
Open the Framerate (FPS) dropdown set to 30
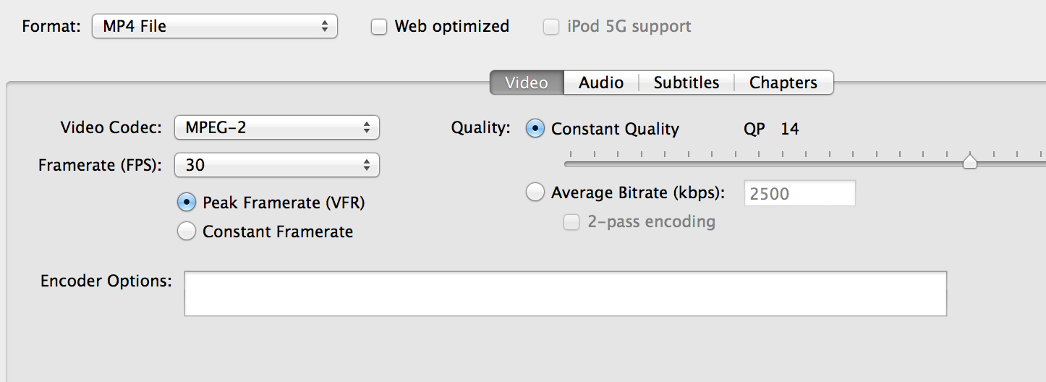[x=277, y=165]
